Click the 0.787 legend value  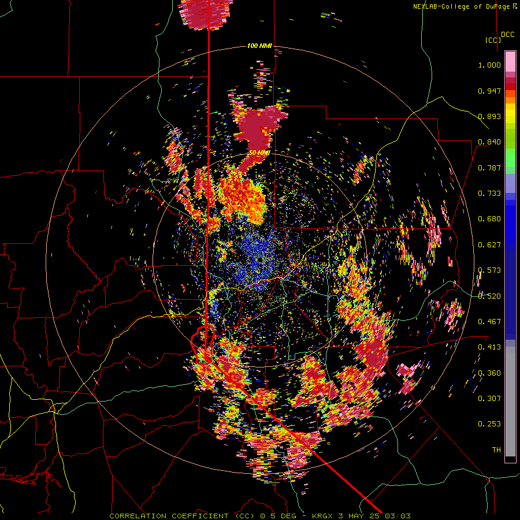(489, 168)
